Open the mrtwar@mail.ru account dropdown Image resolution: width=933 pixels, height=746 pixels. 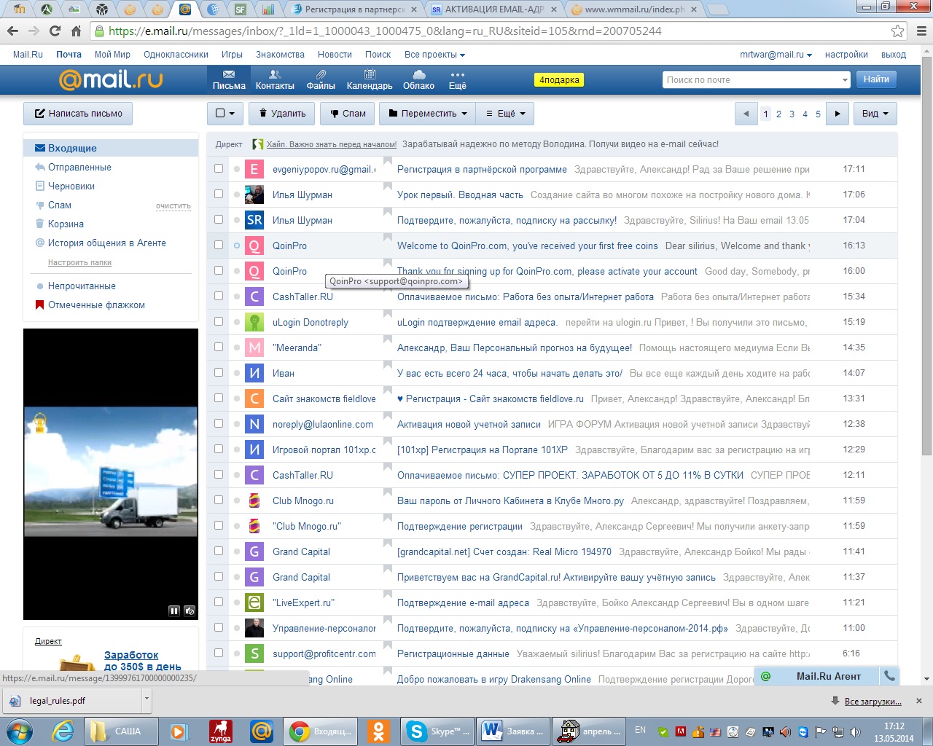pyautogui.click(x=776, y=55)
